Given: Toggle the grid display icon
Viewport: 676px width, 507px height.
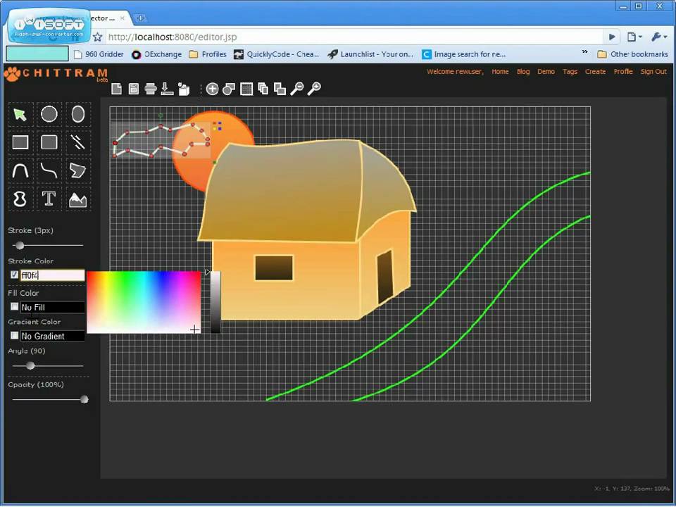Looking at the screenshot, I should pos(246,89).
